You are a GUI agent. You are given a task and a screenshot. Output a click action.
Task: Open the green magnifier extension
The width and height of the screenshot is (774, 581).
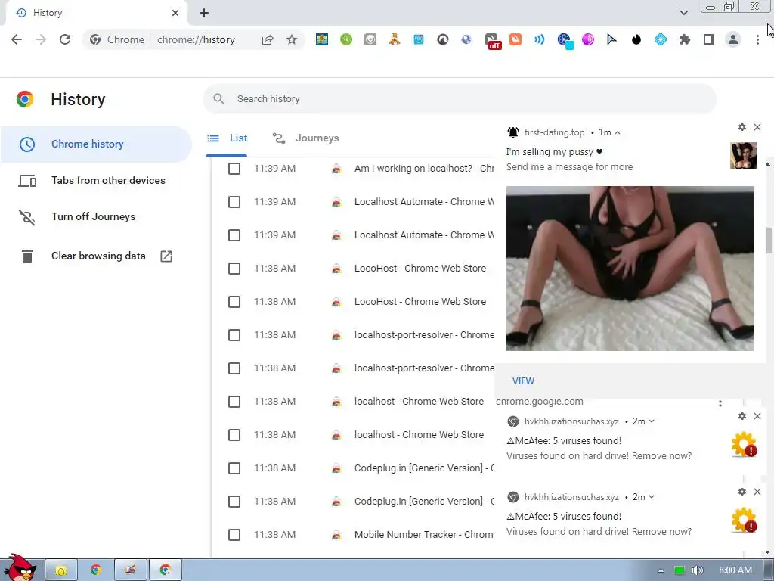coord(346,39)
